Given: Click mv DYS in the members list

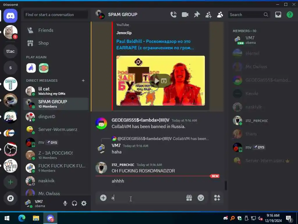Looking at the screenshot, I should 262,147.
